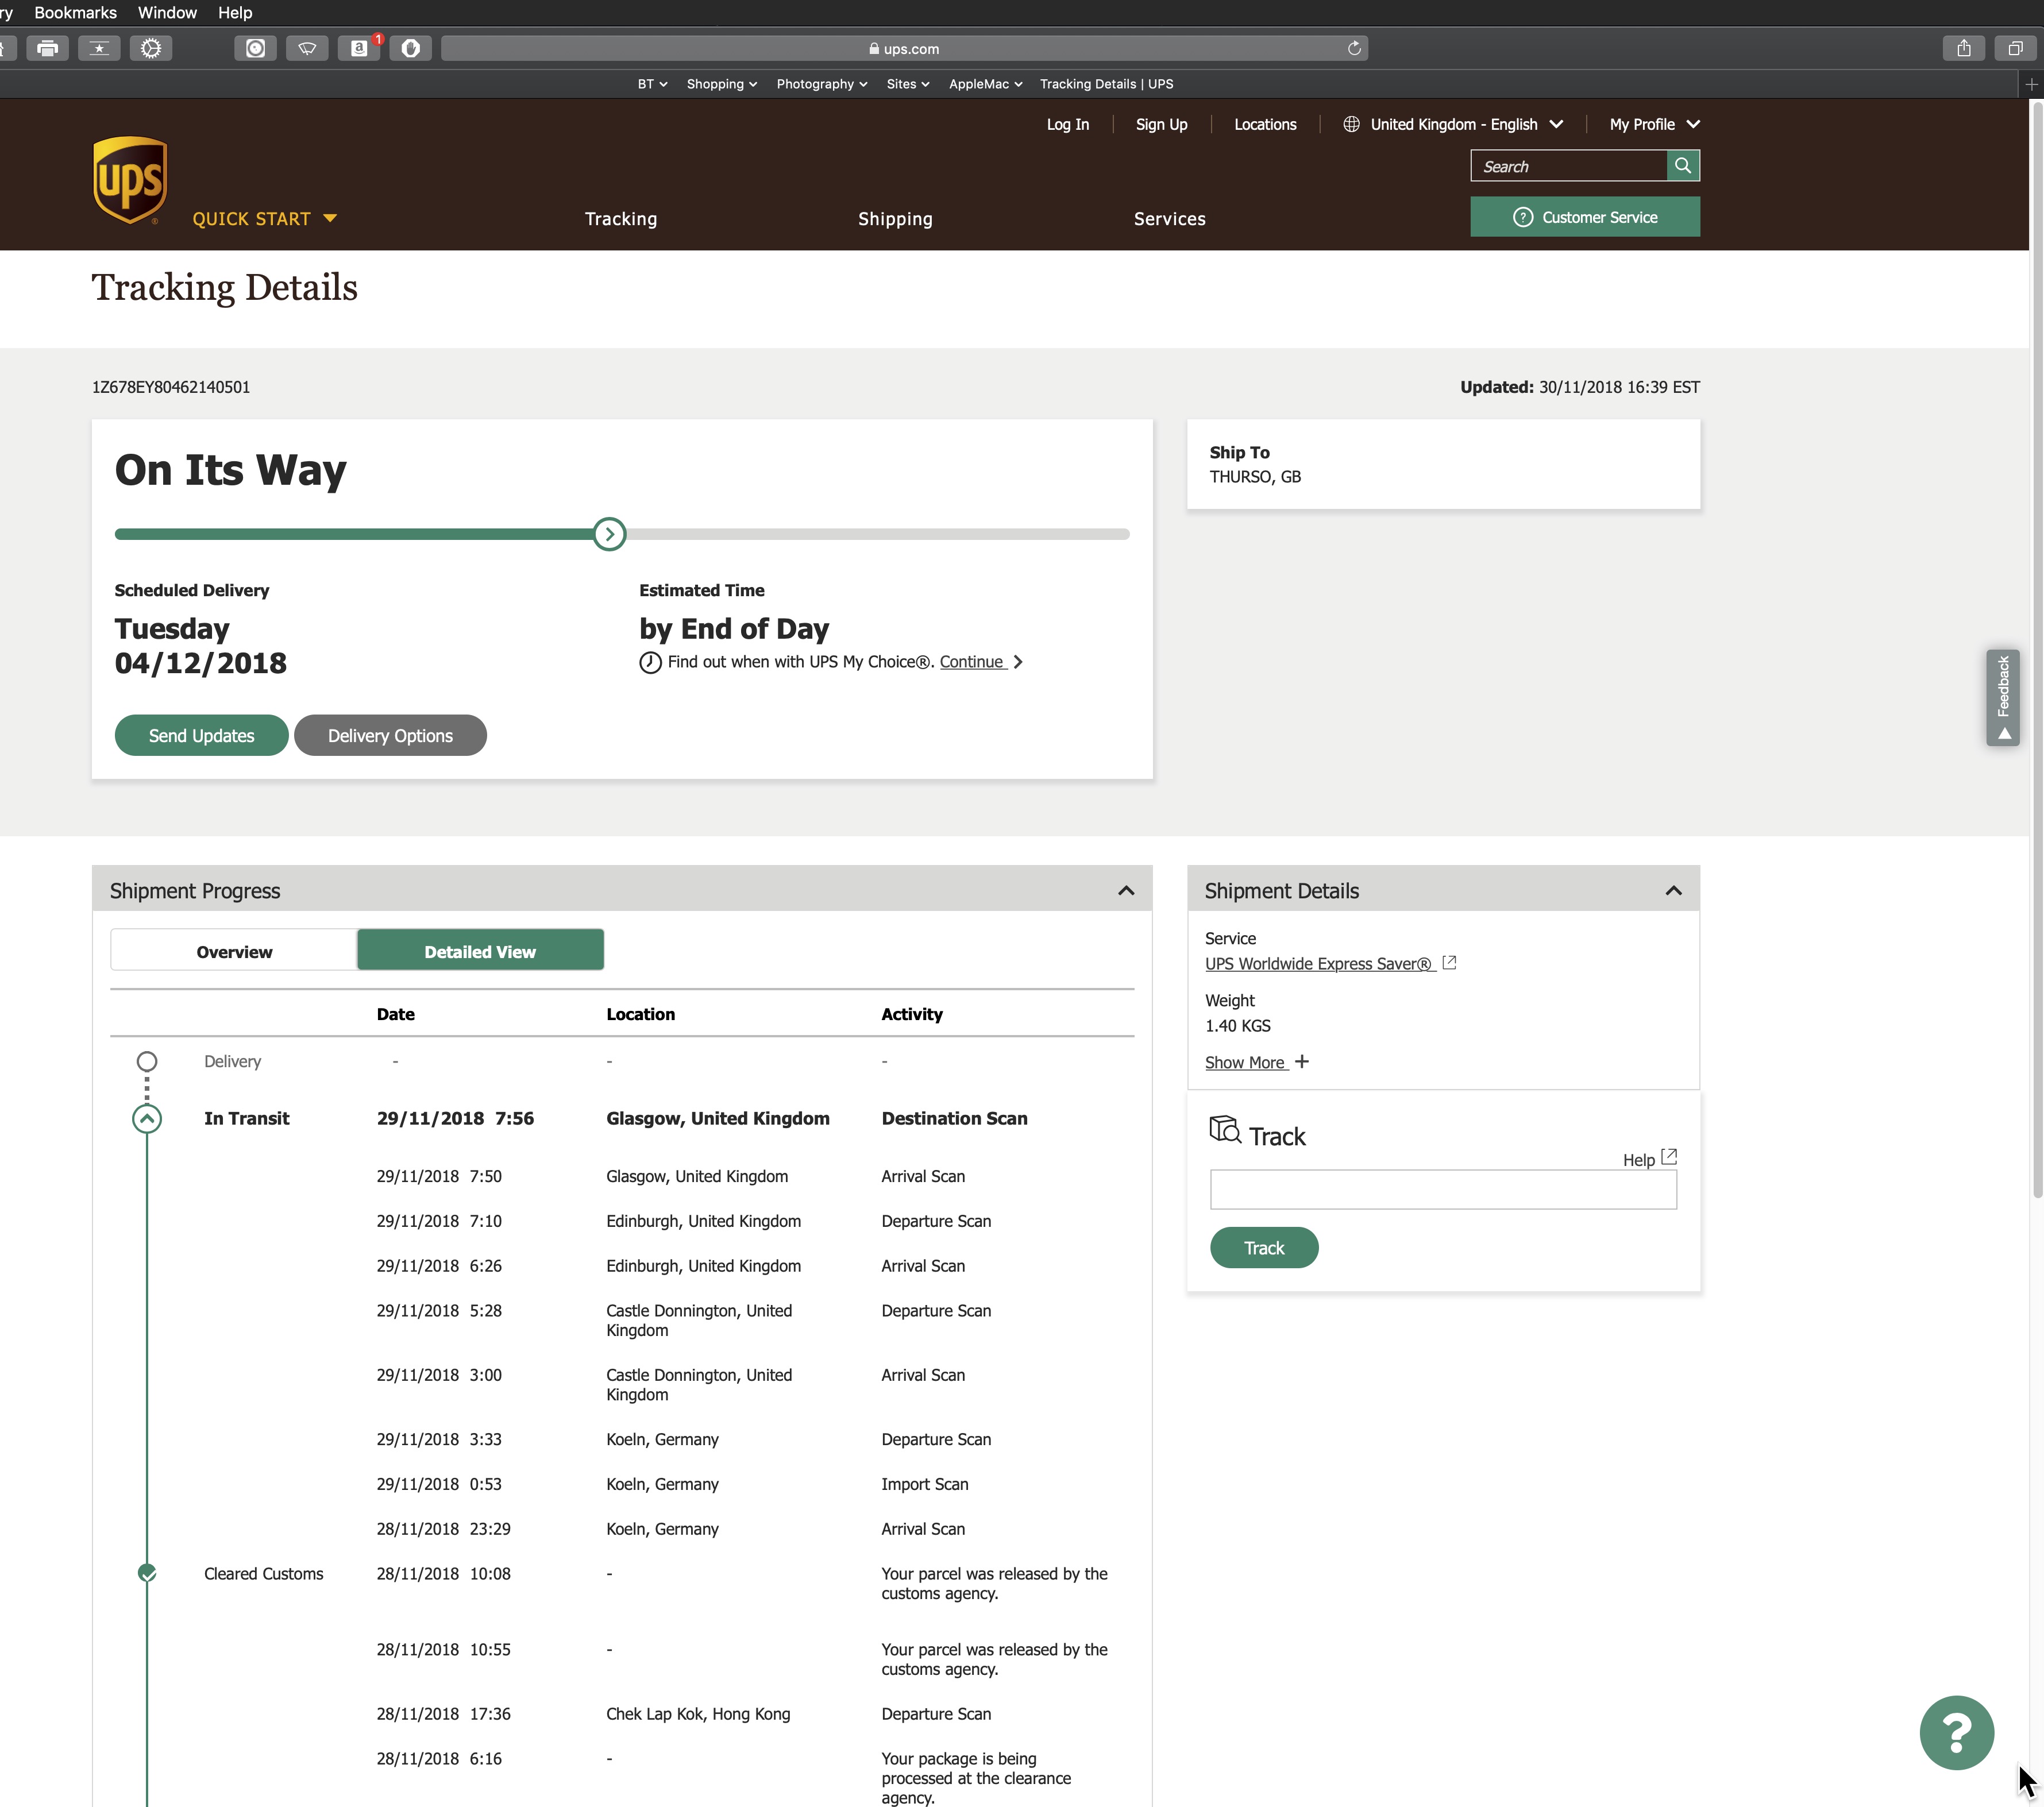Viewport: 2044px width, 1807px height.
Task: Click the wiper-shaped extension icon
Action: (307, 48)
